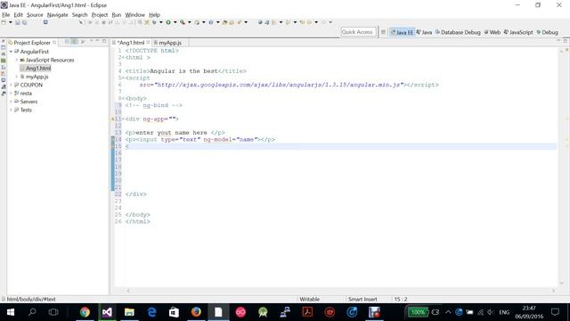Viewport: 570px width, 321px height.
Task: Expand the myApp.js tree node
Action: [17, 77]
